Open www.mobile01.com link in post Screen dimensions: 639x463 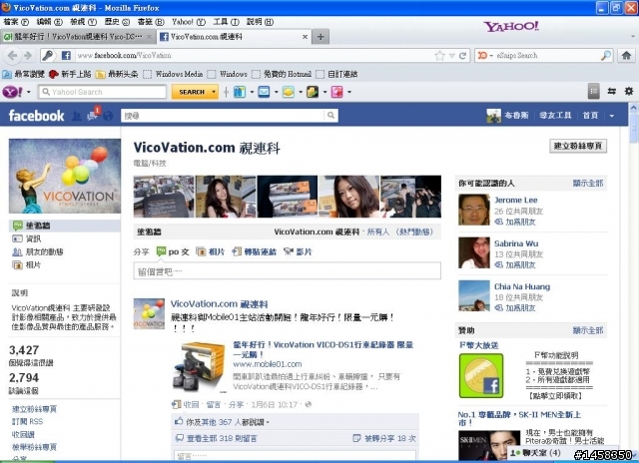point(267,364)
